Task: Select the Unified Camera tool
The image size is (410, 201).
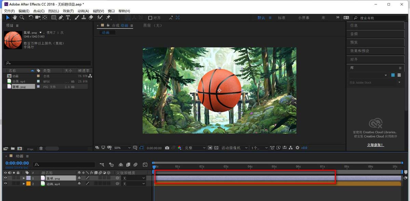Action: point(38,17)
